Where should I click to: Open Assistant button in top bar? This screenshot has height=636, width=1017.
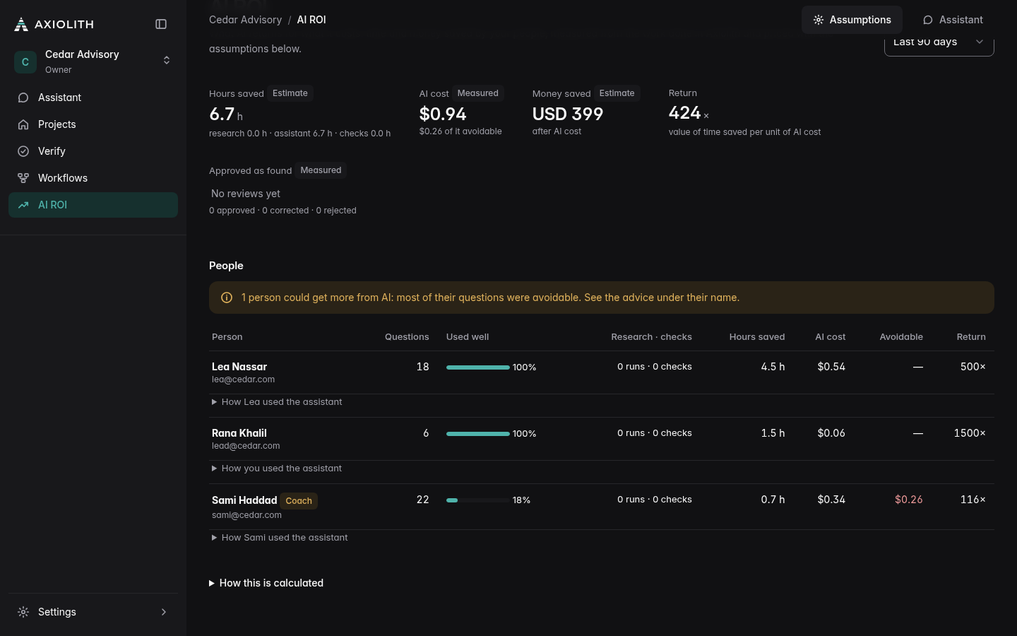tap(953, 20)
